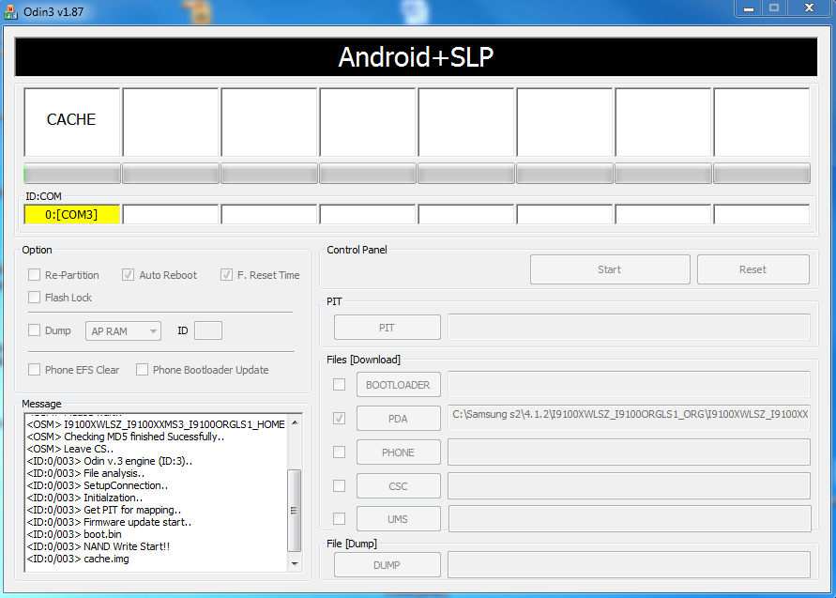Click the Odin3 app icon in title bar

click(x=10, y=11)
